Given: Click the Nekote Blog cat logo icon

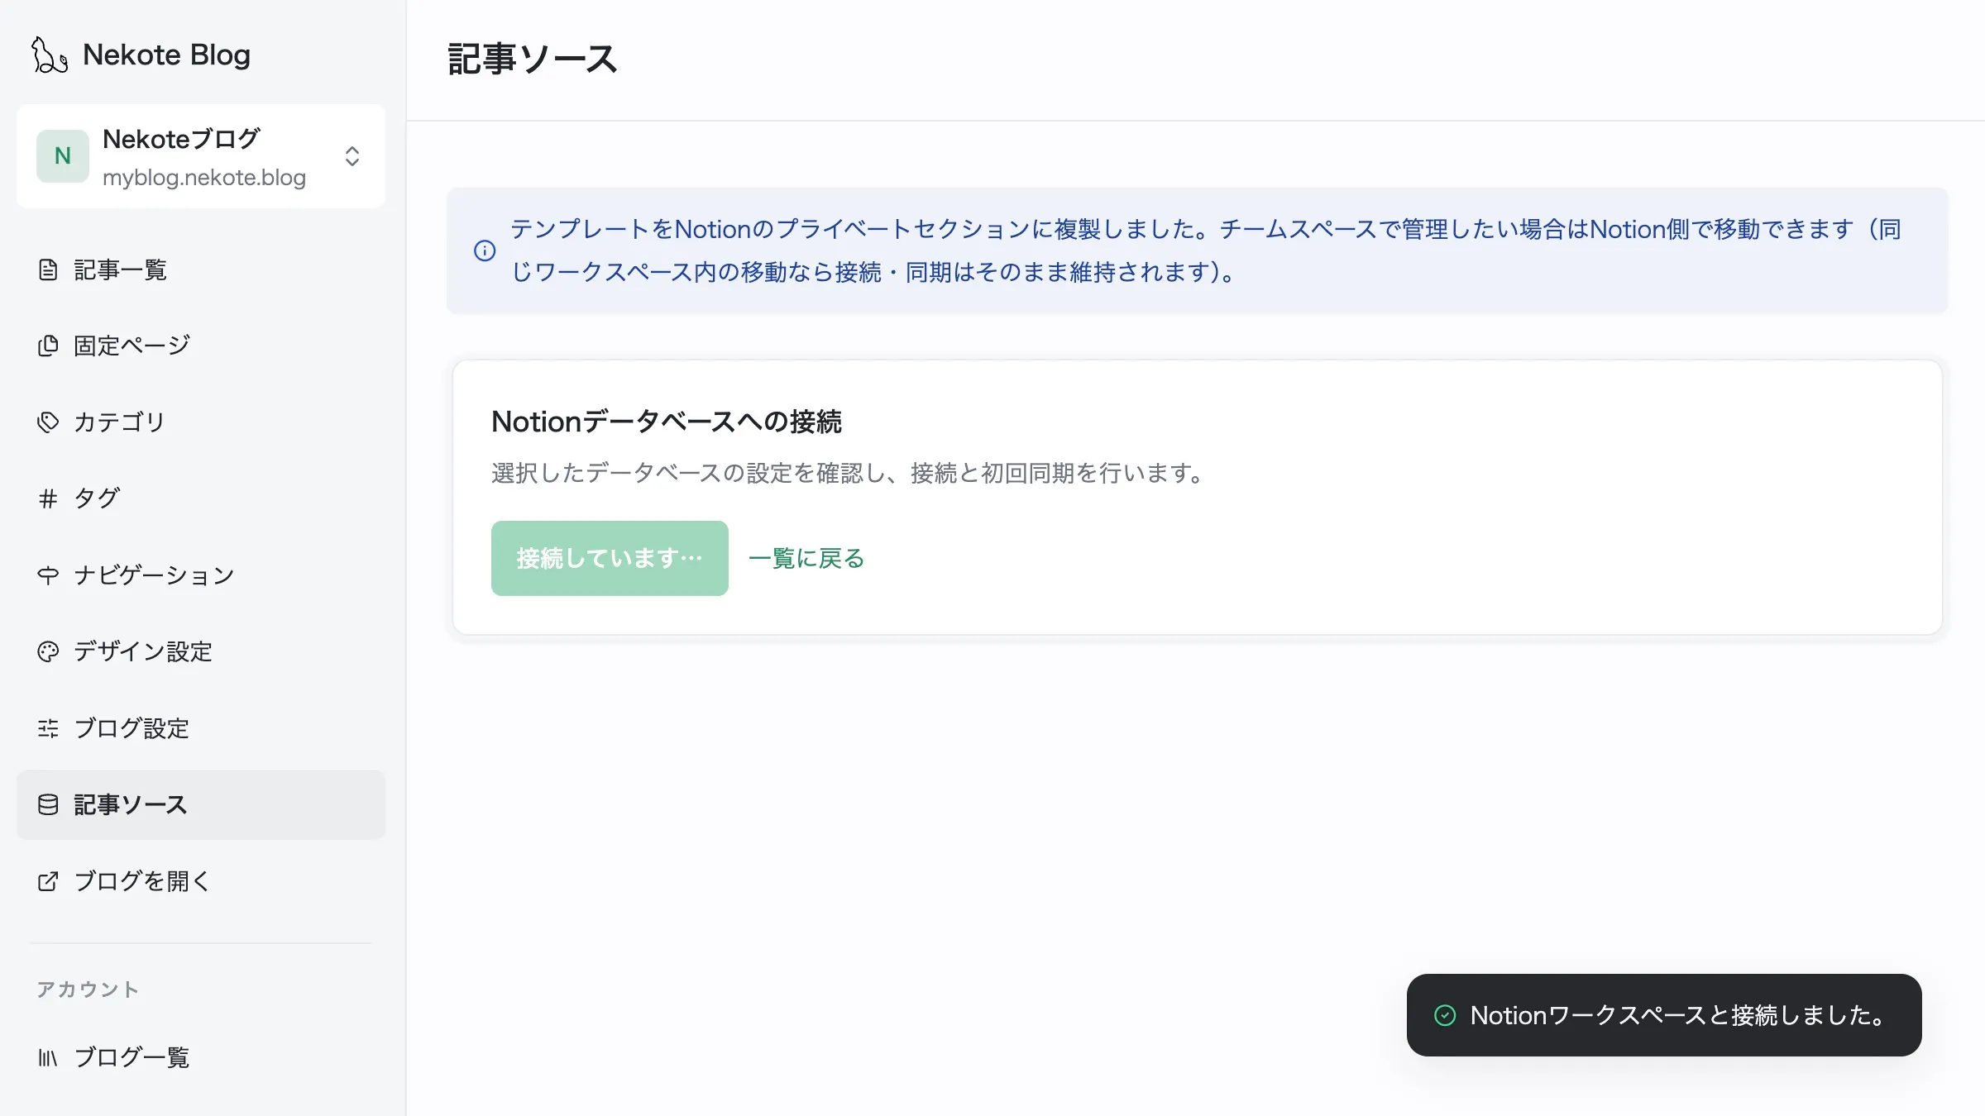Looking at the screenshot, I should coord(49,55).
